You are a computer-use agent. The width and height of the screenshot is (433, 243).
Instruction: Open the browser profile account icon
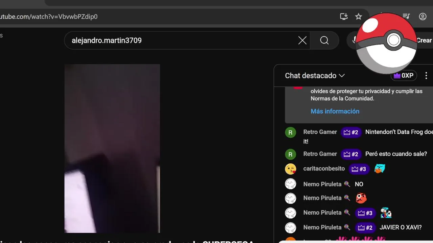(423, 17)
